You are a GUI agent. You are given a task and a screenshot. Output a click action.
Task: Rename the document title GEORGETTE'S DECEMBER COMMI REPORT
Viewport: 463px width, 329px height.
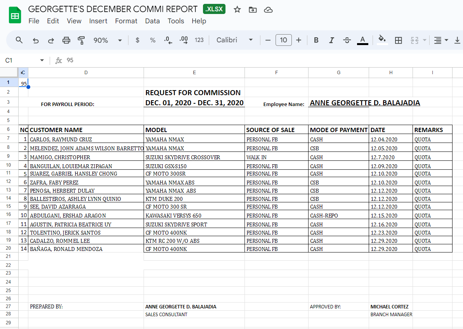(x=113, y=9)
